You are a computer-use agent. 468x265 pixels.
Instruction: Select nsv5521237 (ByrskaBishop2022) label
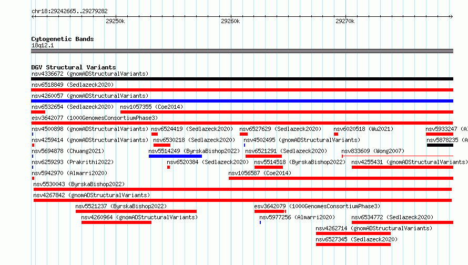tap(121, 206)
